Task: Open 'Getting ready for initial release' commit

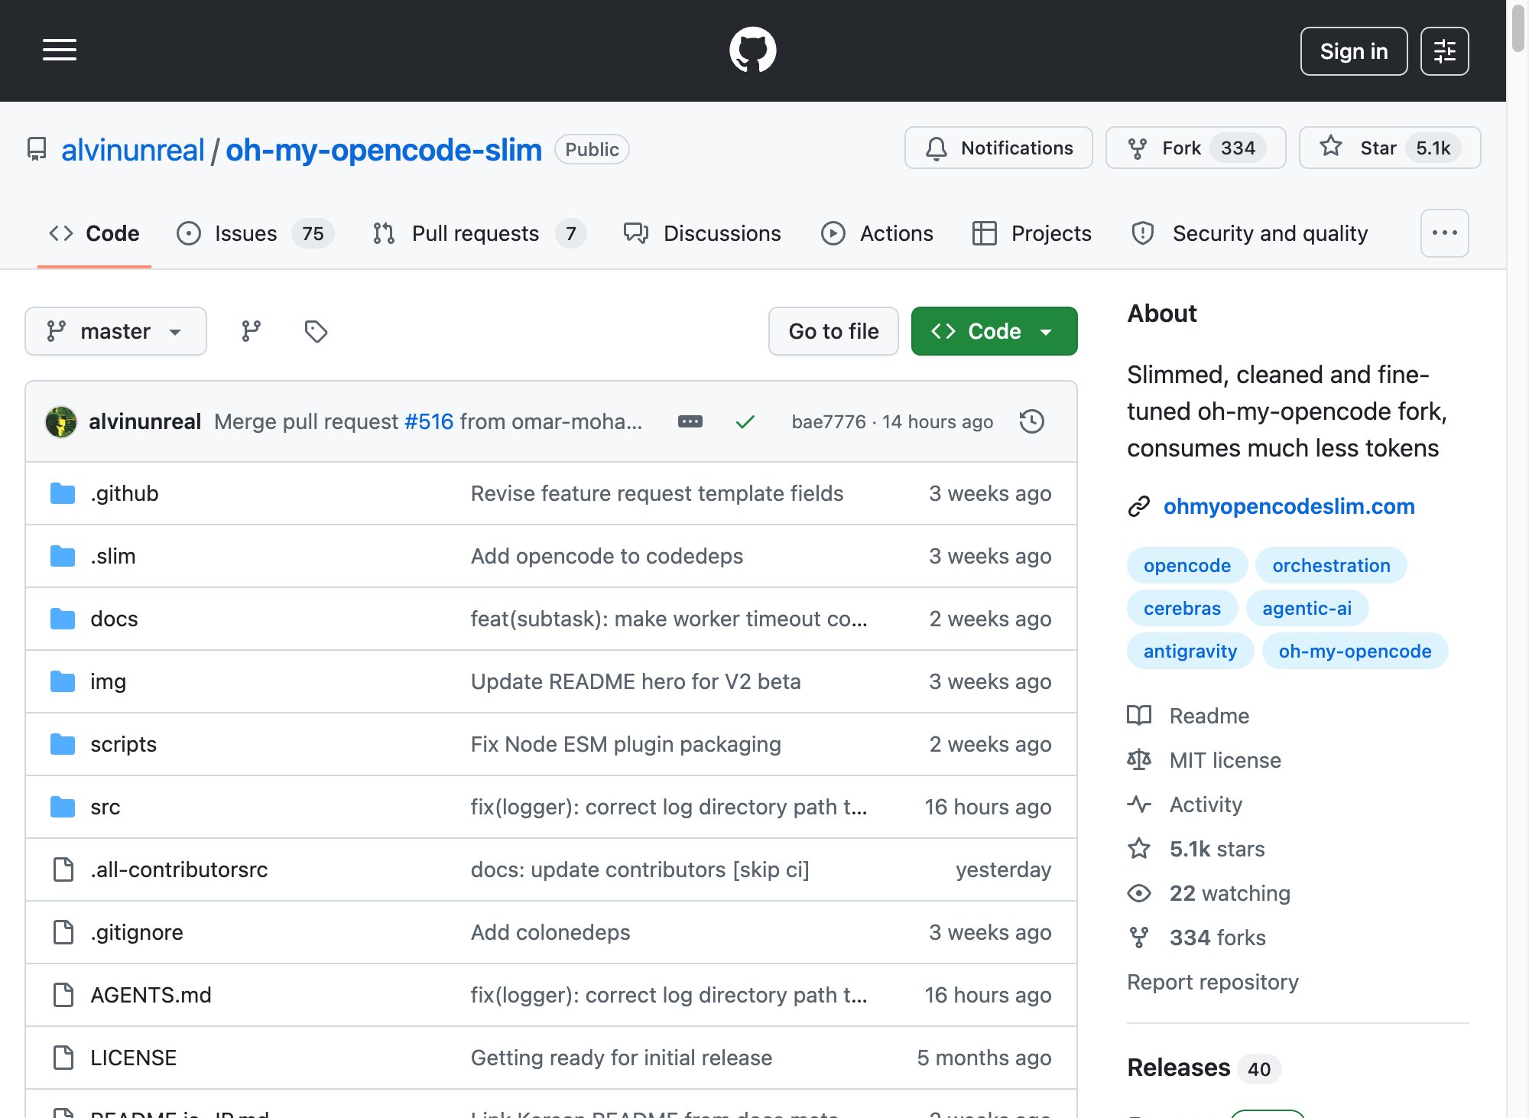Action: pos(621,1058)
